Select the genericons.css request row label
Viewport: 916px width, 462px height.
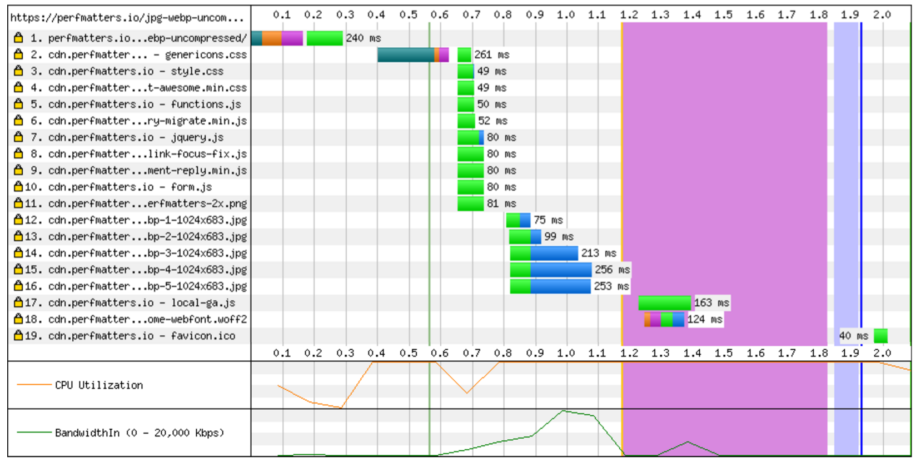click(138, 54)
